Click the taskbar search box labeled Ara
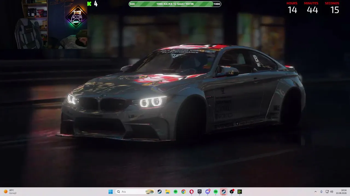350x196 pixels. click(x=135, y=192)
